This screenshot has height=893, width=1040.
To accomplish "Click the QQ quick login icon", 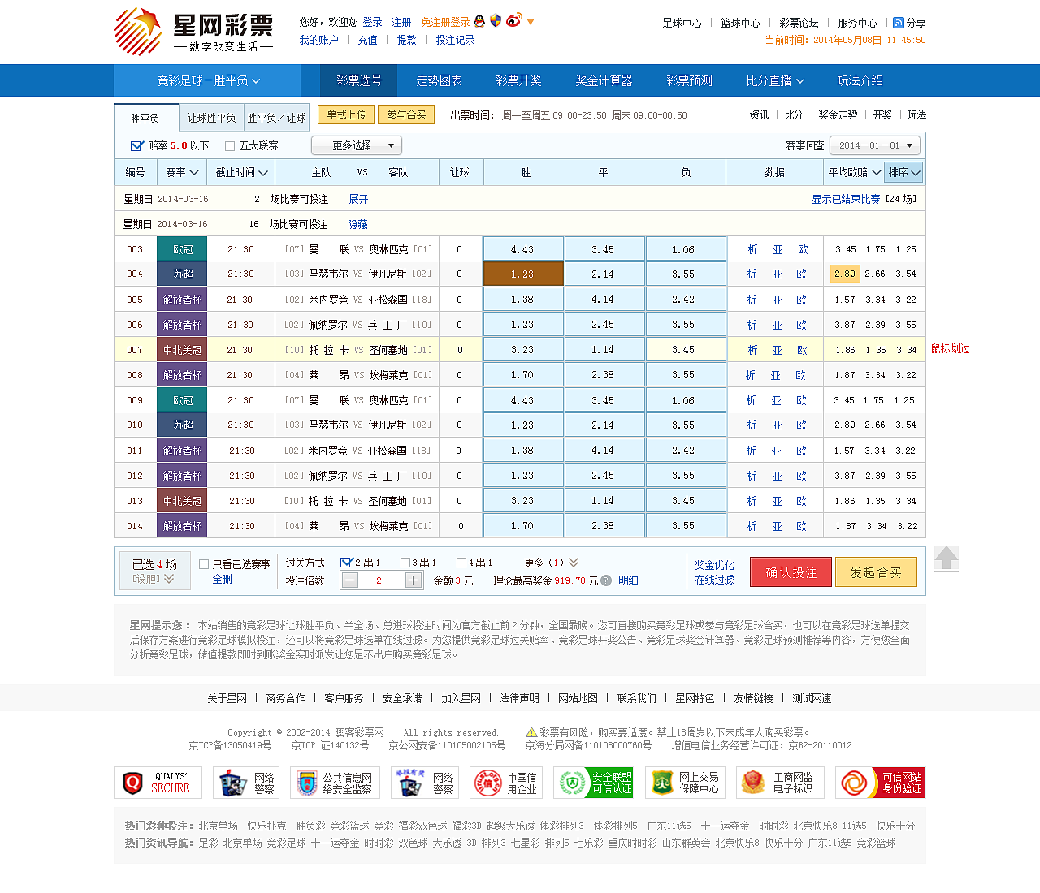I will 479,20.
